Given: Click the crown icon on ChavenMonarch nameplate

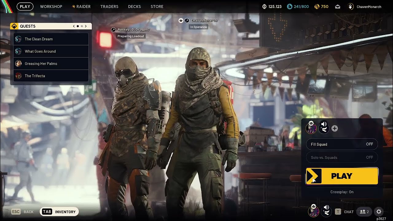Looking at the screenshot, I should [x=181, y=21].
